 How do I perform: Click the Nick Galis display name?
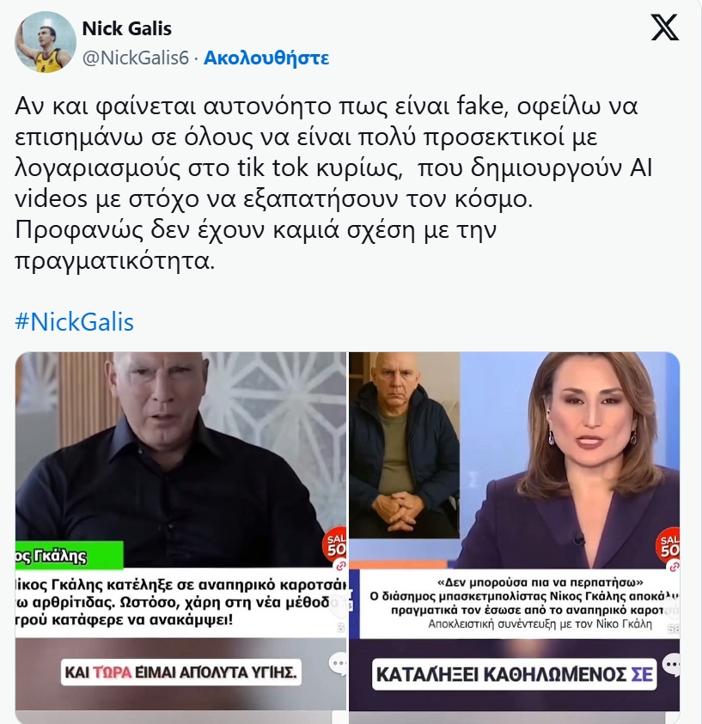(x=126, y=28)
